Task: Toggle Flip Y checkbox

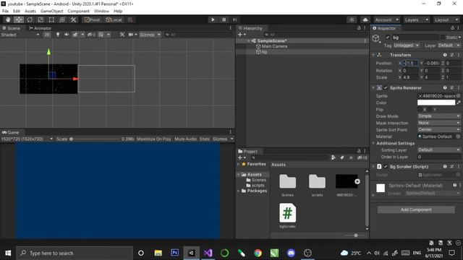Action: pos(430,109)
